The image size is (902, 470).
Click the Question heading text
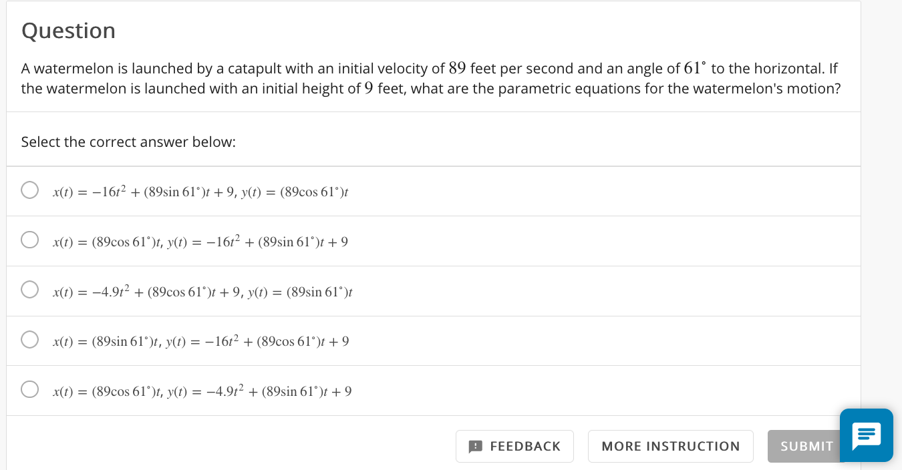tap(68, 30)
